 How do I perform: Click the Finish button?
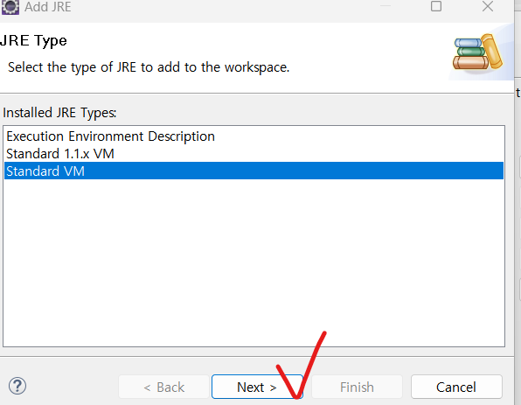357,387
